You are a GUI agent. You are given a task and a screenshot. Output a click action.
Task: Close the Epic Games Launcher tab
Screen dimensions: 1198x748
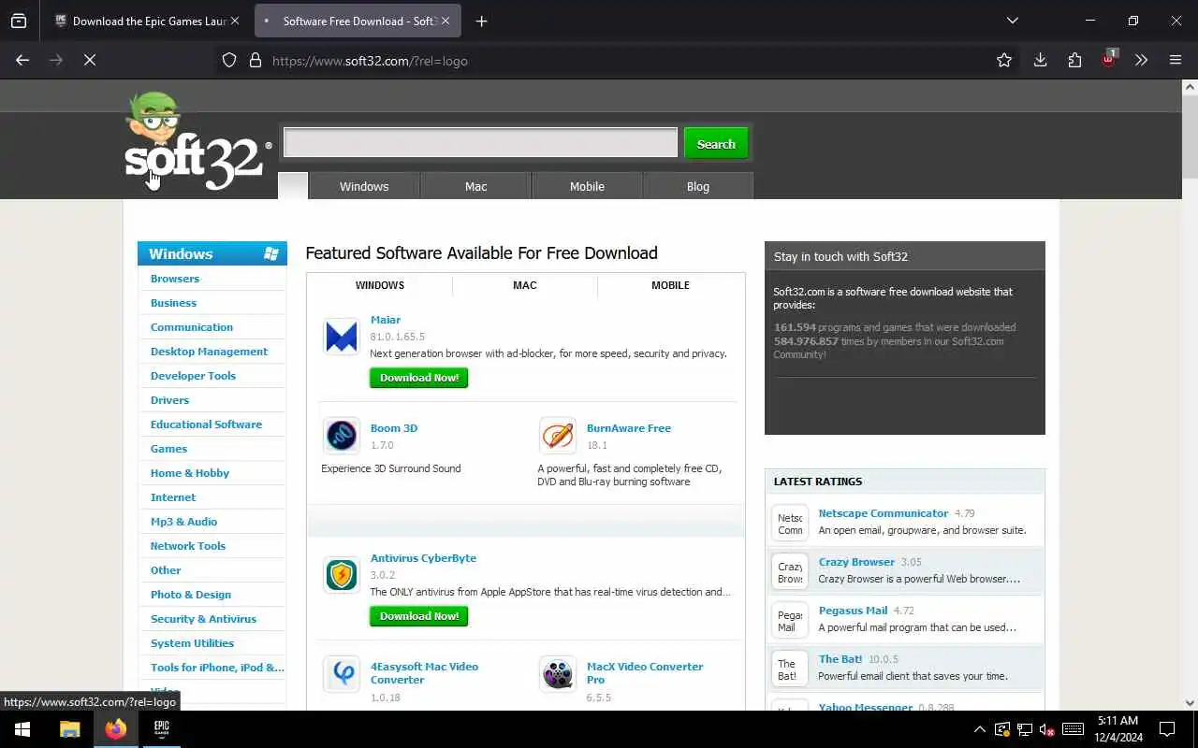click(235, 21)
